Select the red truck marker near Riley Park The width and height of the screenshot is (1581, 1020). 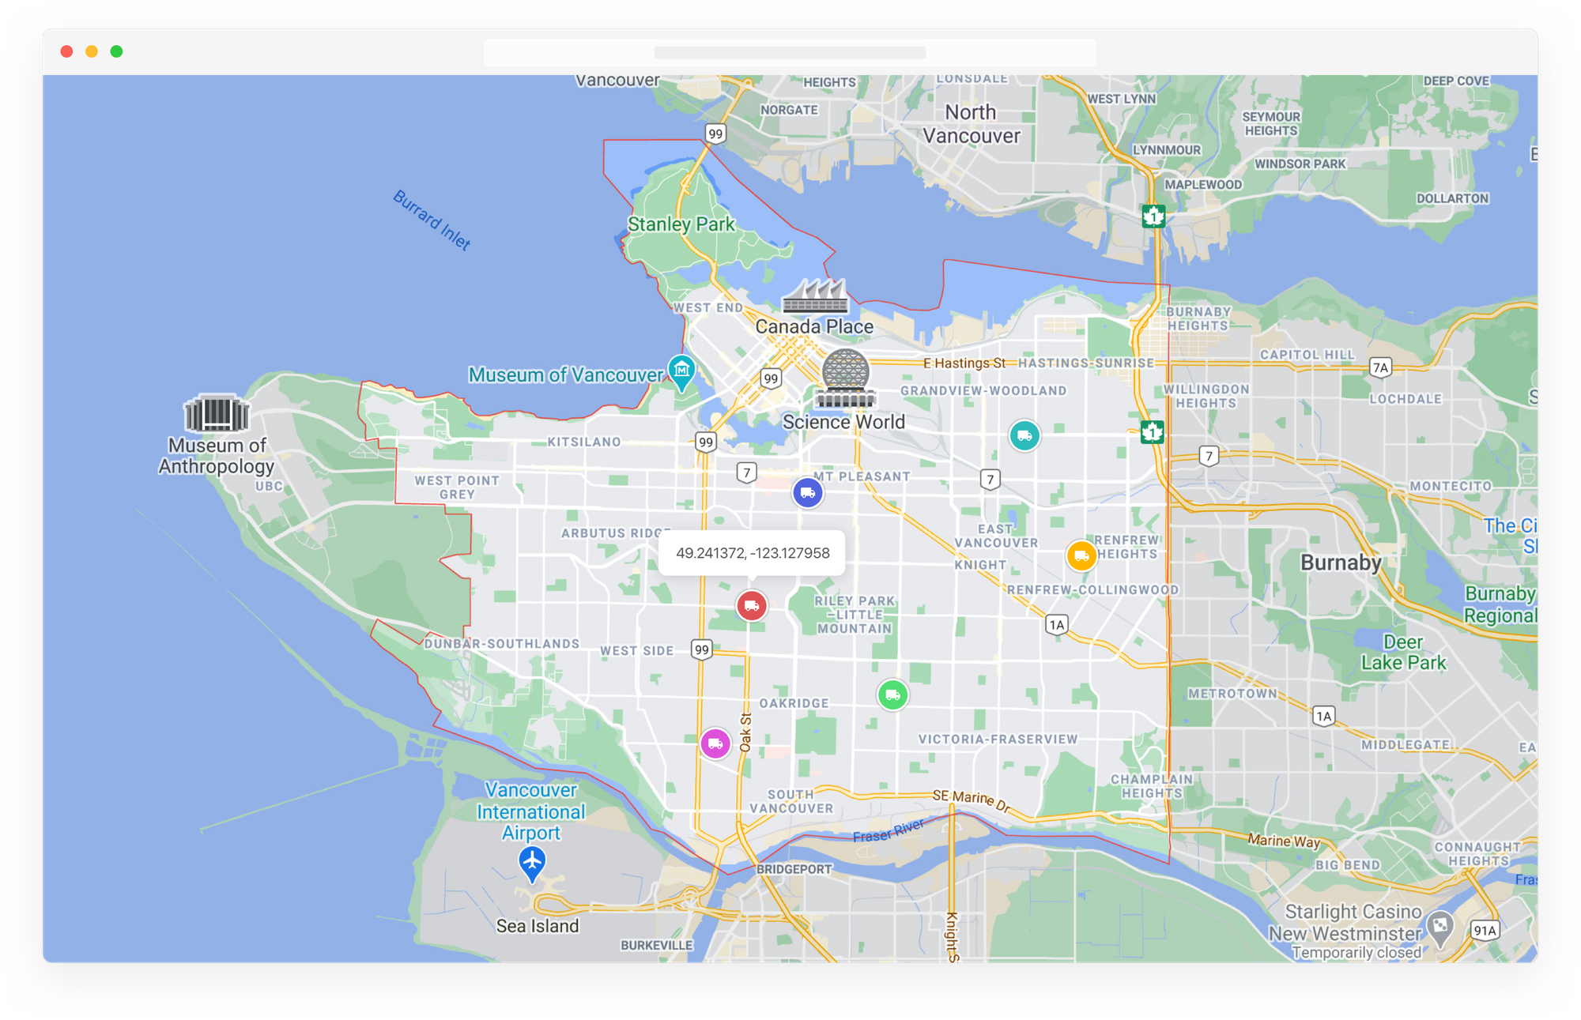(752, 605)
